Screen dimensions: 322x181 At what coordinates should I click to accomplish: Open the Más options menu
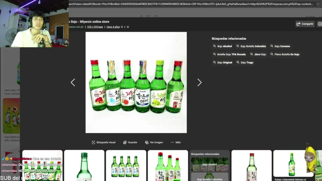pyautogui.click(x=176, y=142)
